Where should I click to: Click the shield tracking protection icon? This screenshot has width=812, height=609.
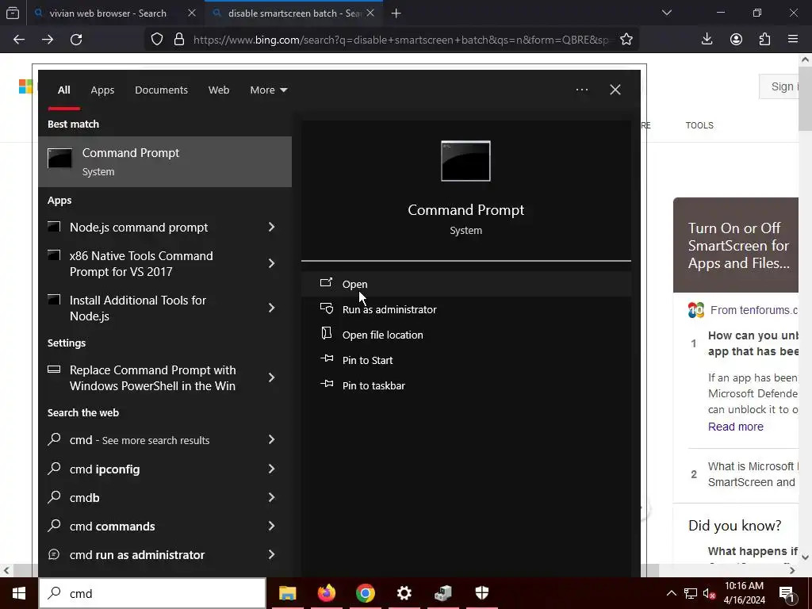157,40
